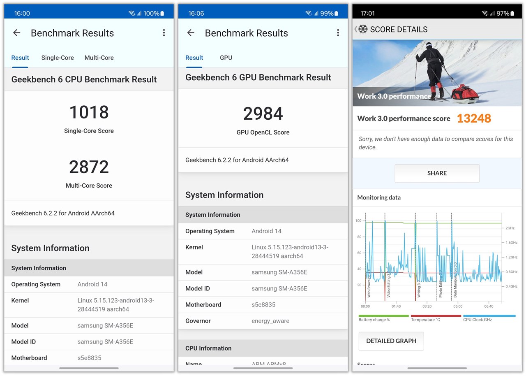Screen dimensions: 526x376
Task: Select Result tab in CPU benchmark screen
Action: click(x=20, y=58)
